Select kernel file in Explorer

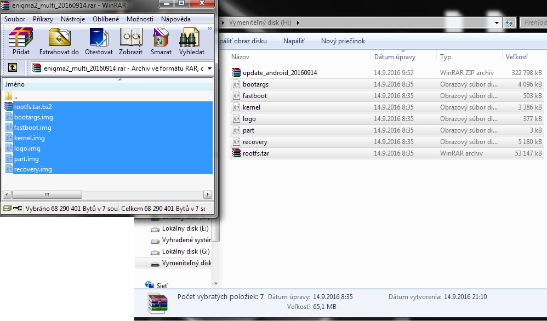pyautogui.click(x=386, y=107)
